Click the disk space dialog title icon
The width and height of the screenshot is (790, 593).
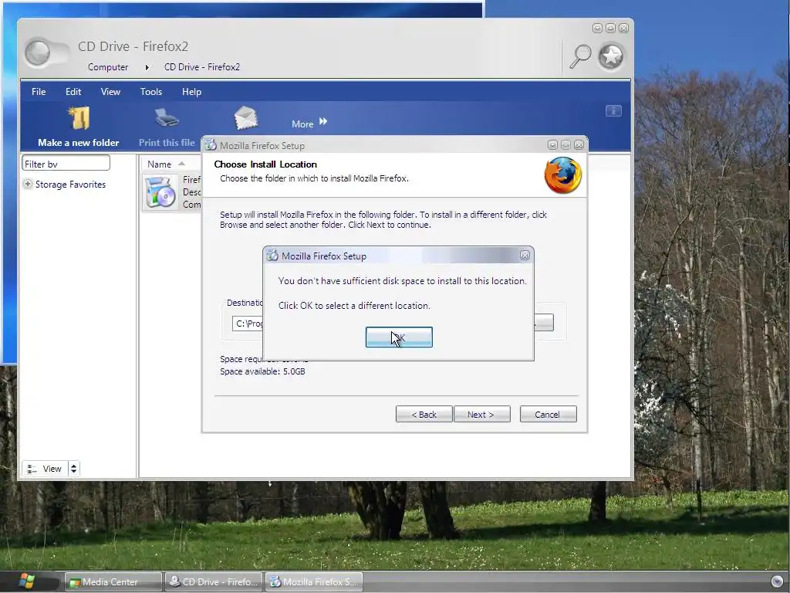click(x=272, y=256)
